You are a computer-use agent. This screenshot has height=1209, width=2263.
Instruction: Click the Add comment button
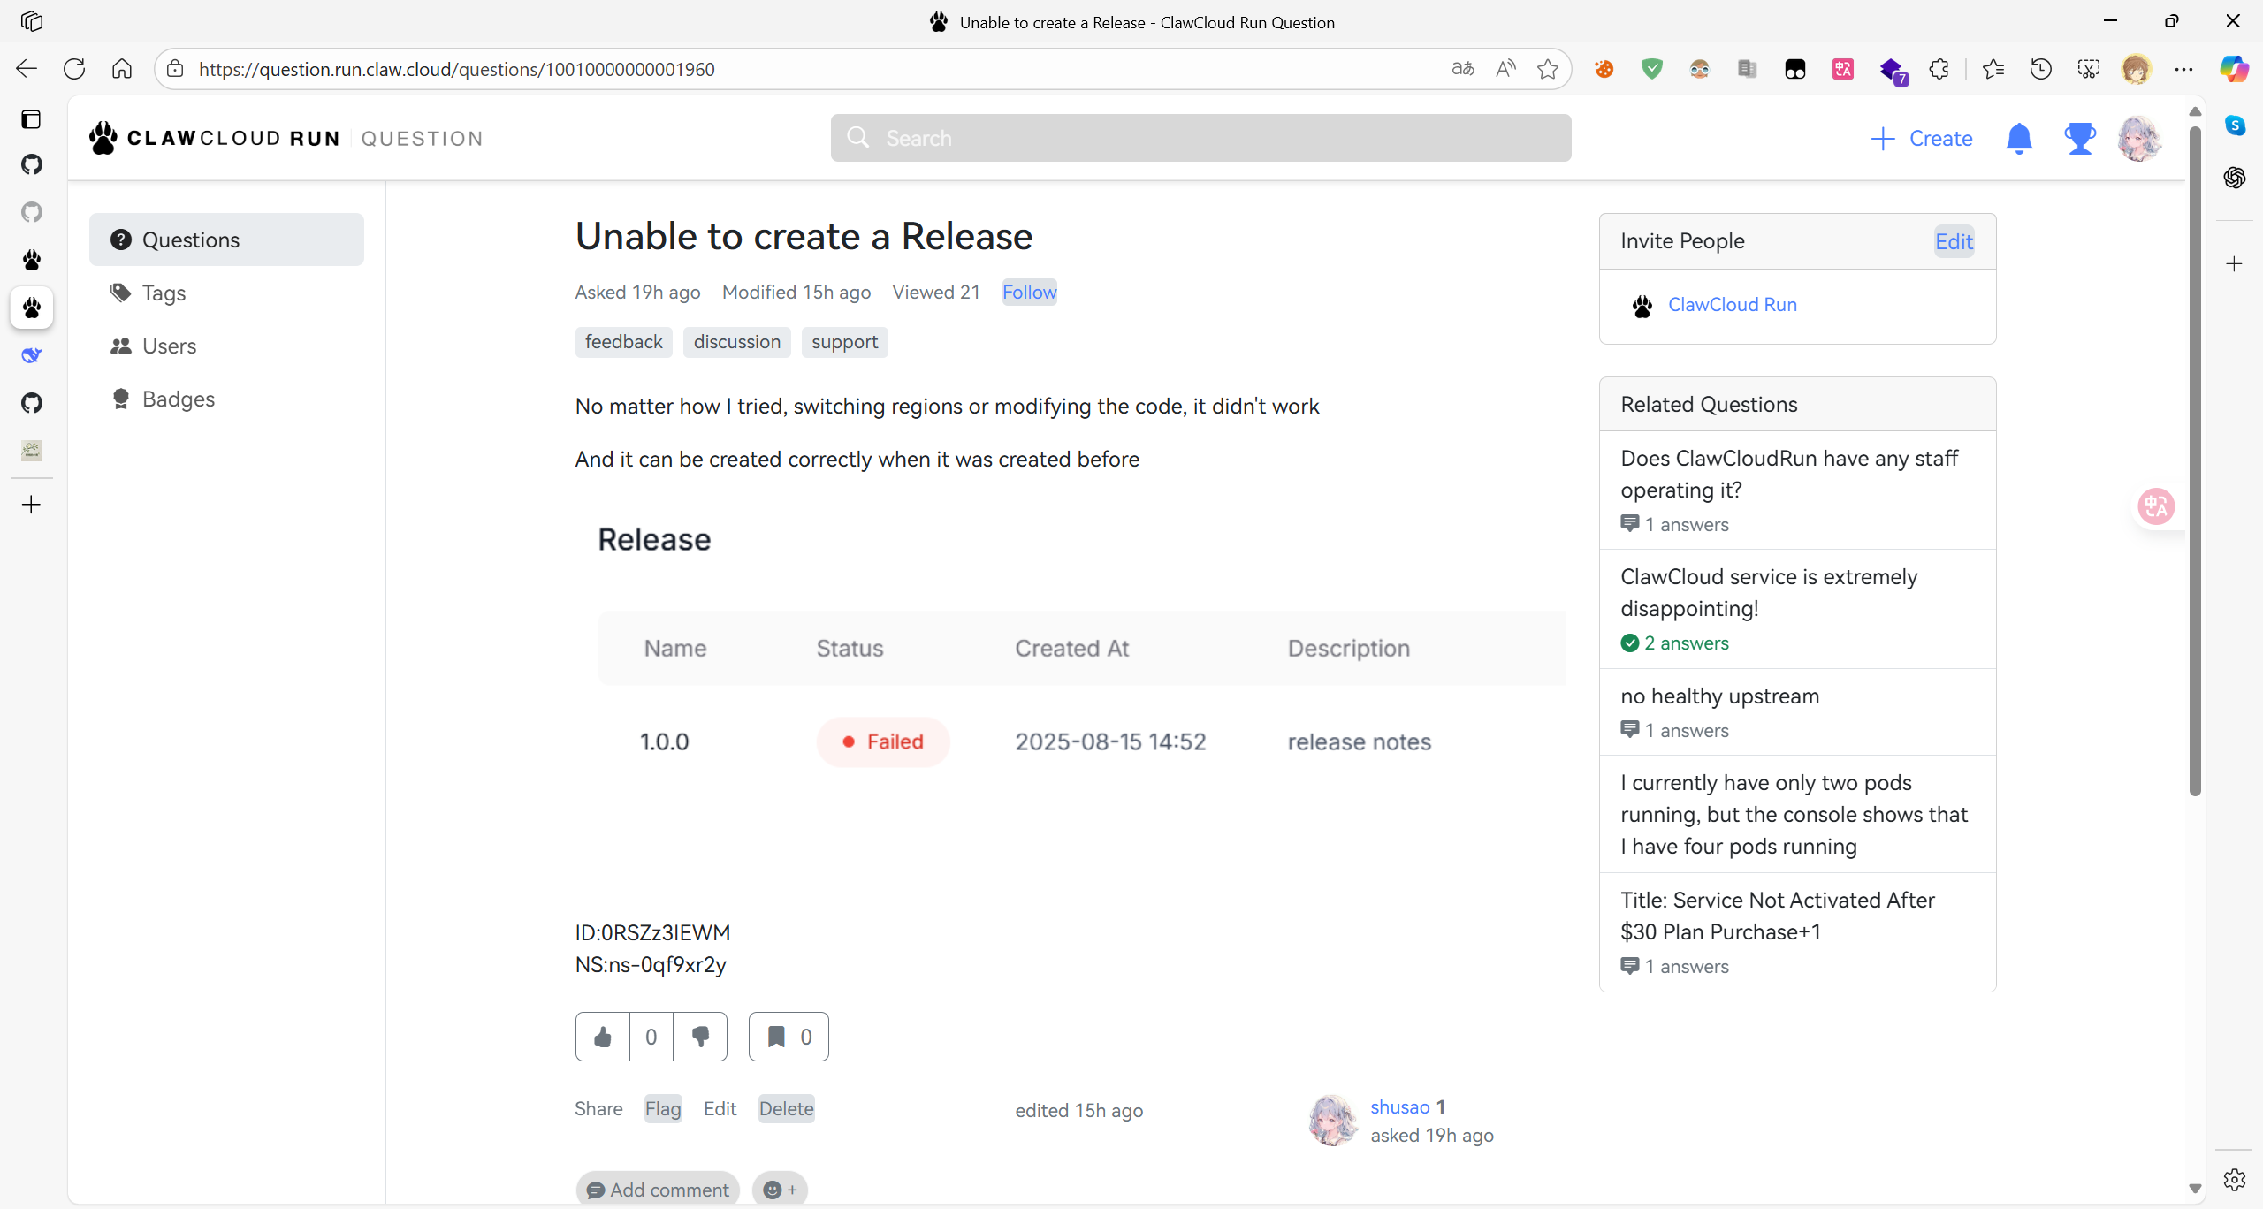[658, 1190]
